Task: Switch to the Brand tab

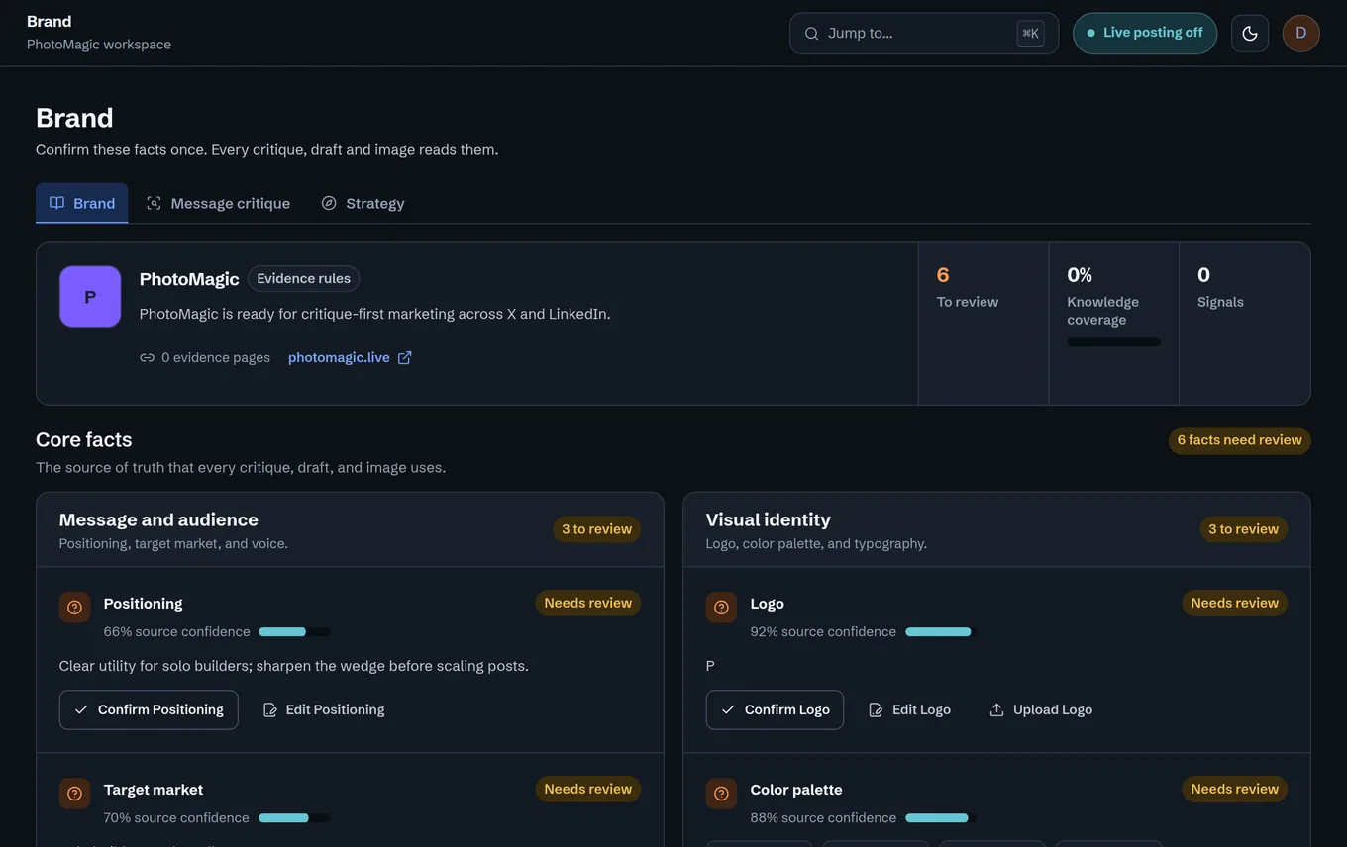Action: [82, 203]
